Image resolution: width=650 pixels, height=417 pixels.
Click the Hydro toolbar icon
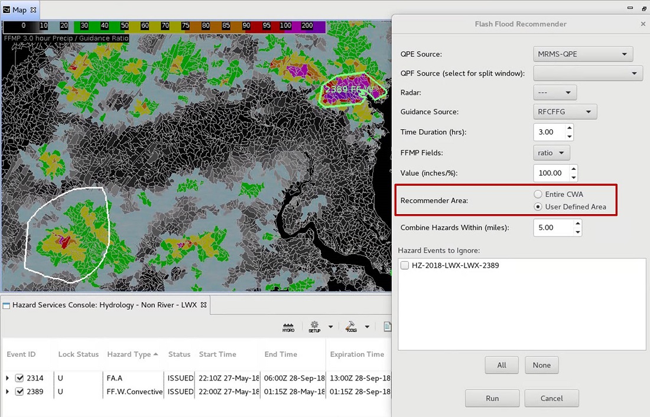[x=288, y=327]
